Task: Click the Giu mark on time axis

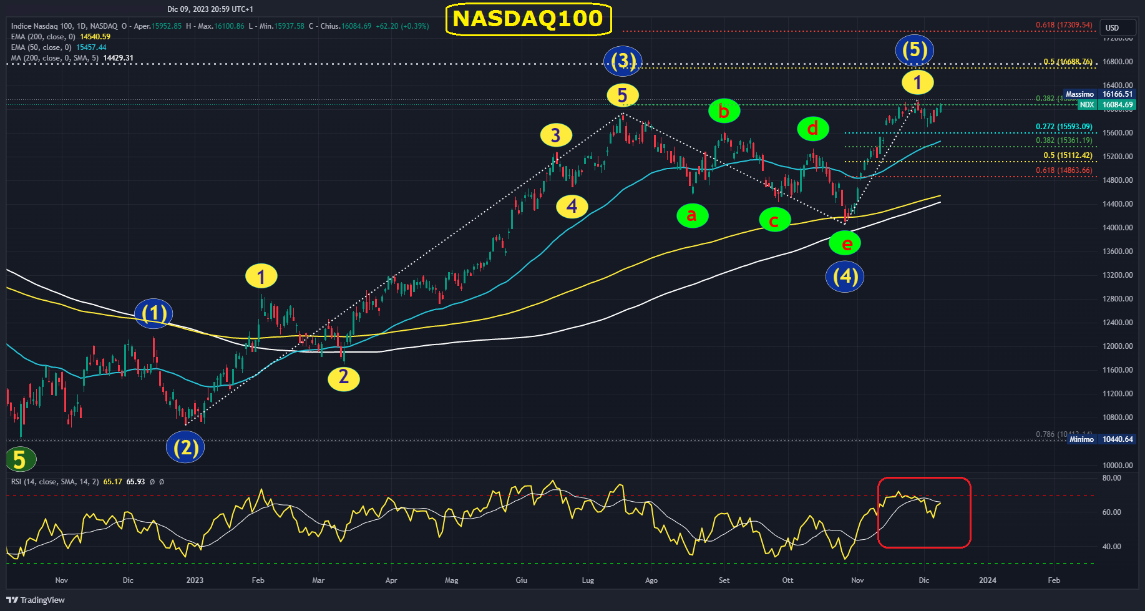Action: [x=522, y=580]
